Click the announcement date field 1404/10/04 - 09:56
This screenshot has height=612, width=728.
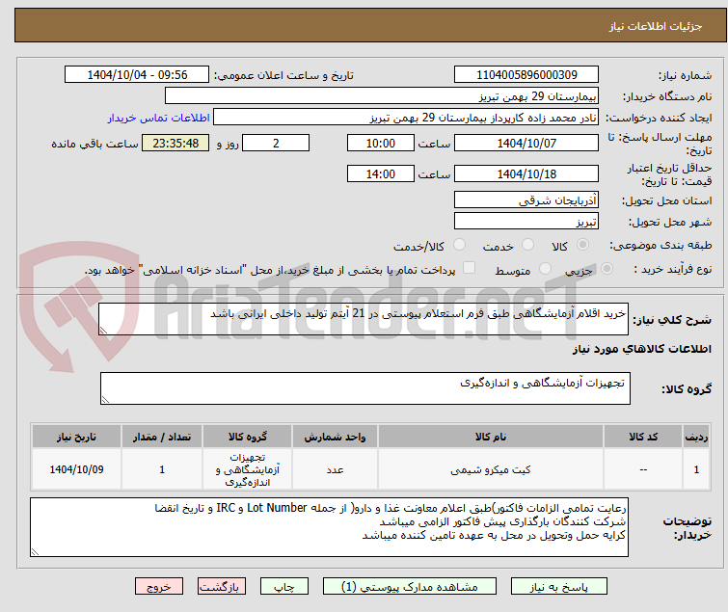[x=137, y=75]
